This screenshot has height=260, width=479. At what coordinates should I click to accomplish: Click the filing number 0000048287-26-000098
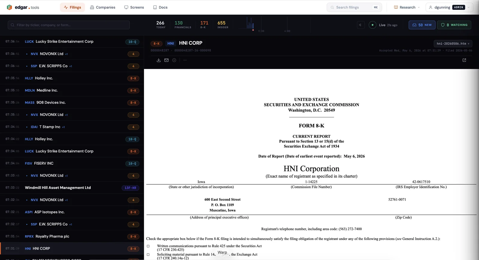(x=192, y=51)
